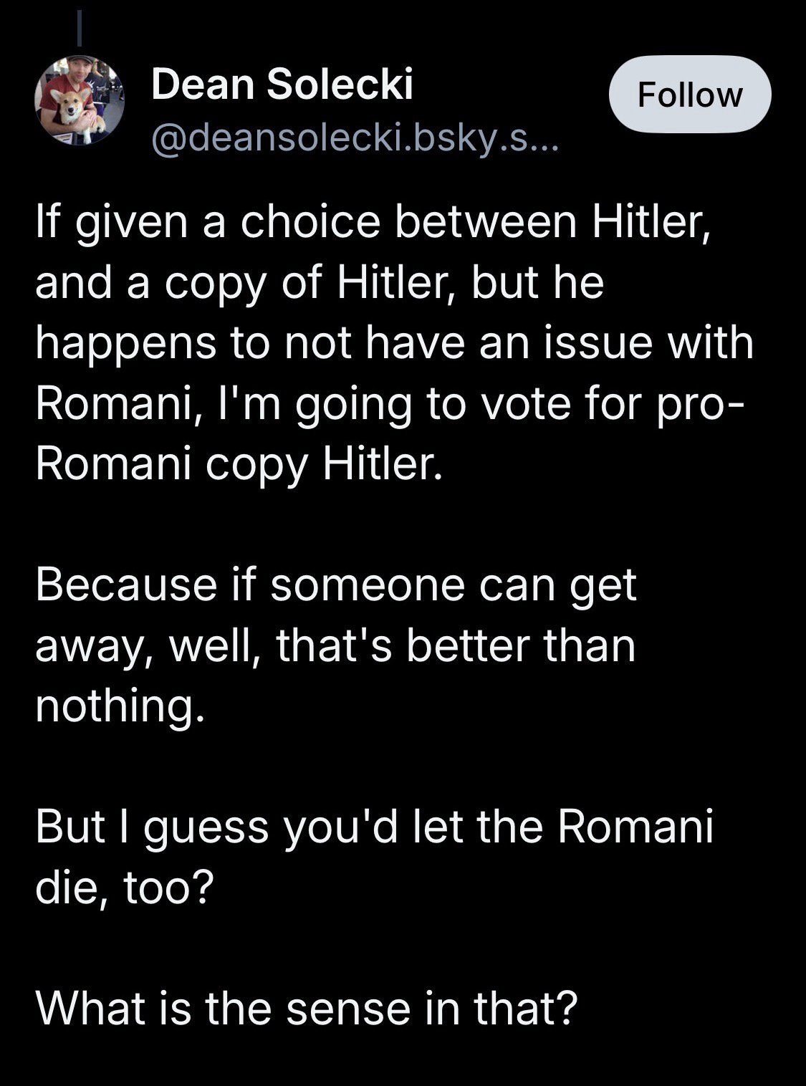Click the line "and a copy of Hitler, but he"
The image size is (806, 1086).
click(320, 282)
